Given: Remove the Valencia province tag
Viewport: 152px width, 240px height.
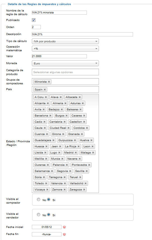Looking at the screenshot, I should click(65, 183).
